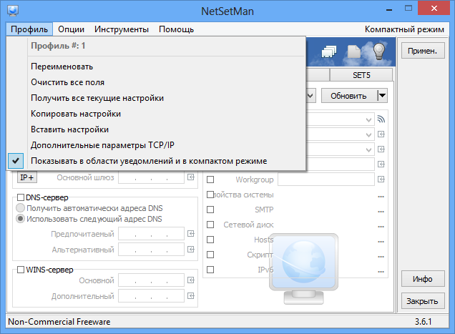This screenshot has width=455, height=334.
Task: Open the Сетевой диск ellipsis
Action: click(x=381, y=227)
